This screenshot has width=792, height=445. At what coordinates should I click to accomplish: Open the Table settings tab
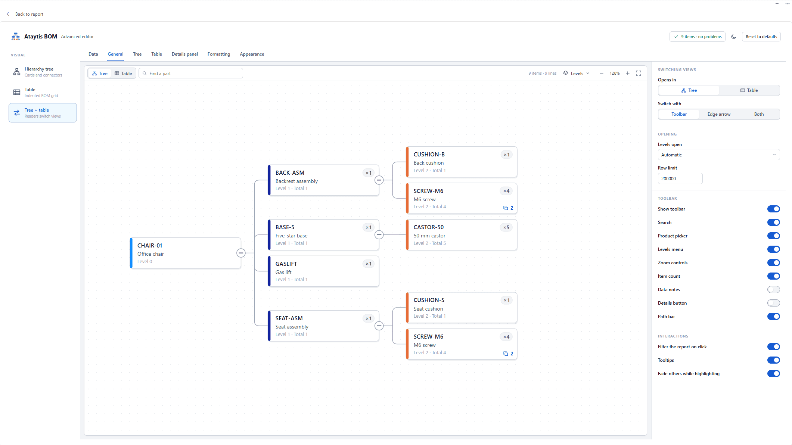pos(156,54)
